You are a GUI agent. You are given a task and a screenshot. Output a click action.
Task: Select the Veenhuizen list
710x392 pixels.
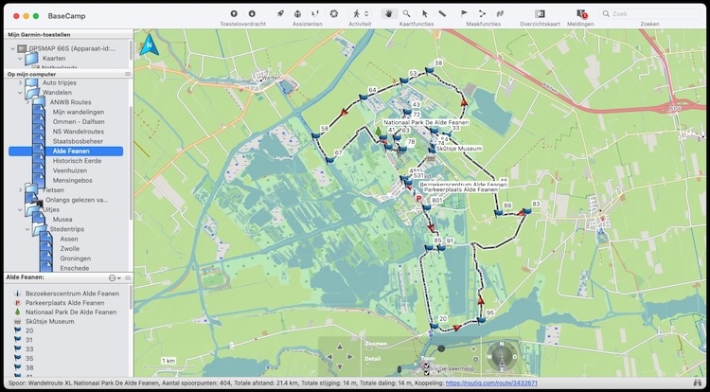click(x=70, y=170)
